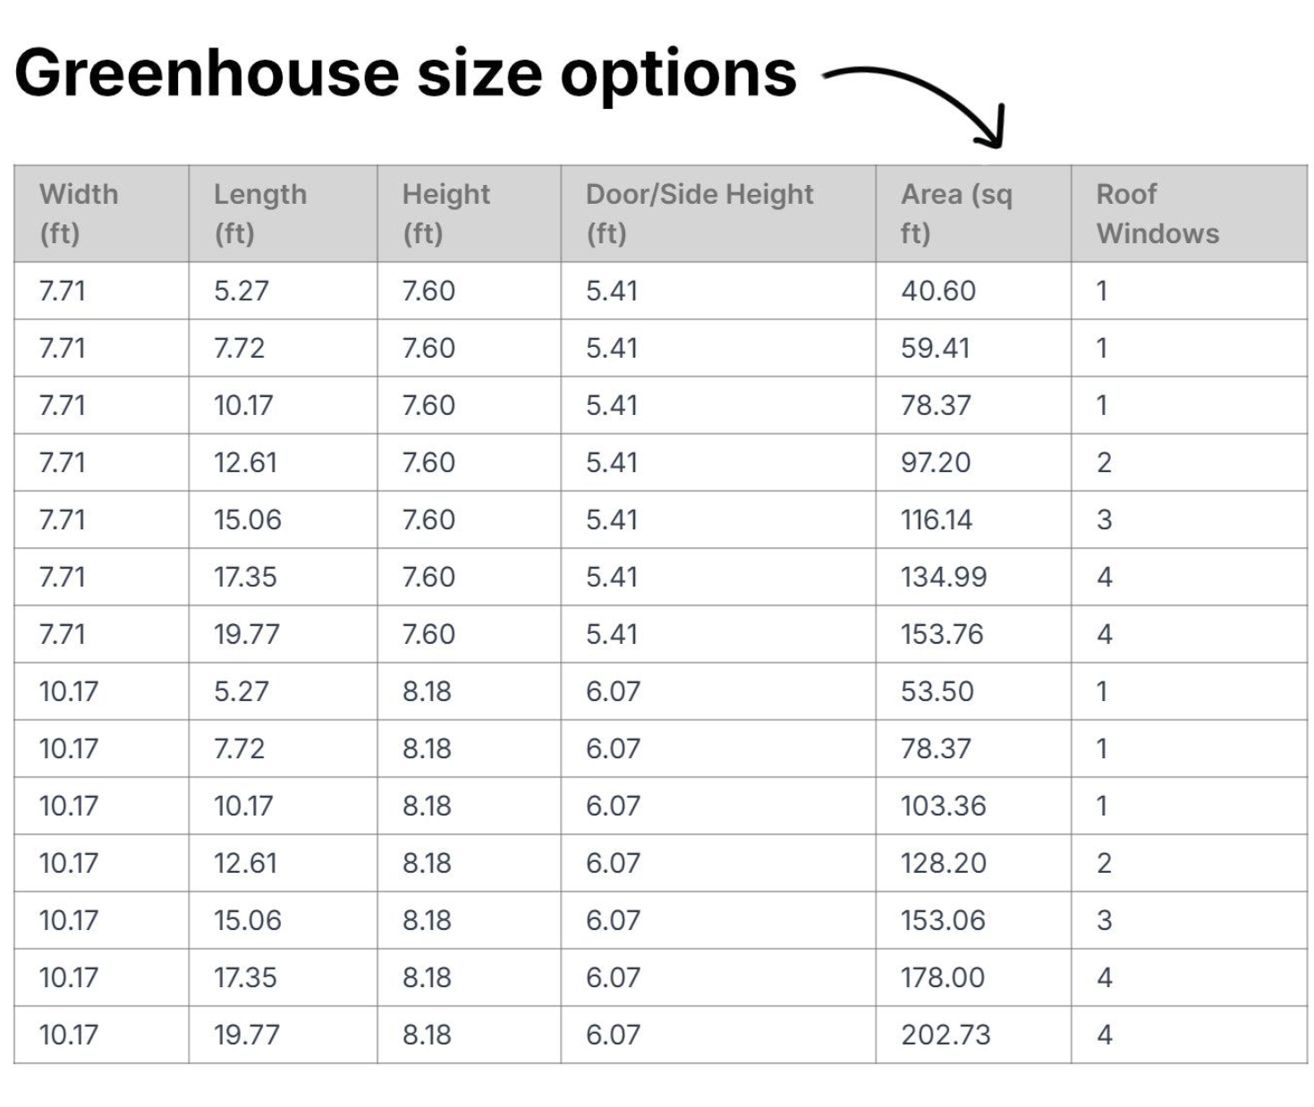Click the 97.20 area cell

936,462
